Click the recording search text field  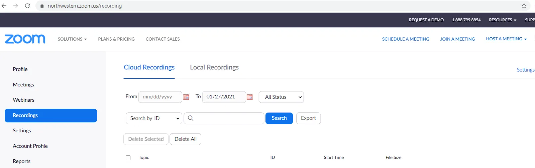(224, 118)
